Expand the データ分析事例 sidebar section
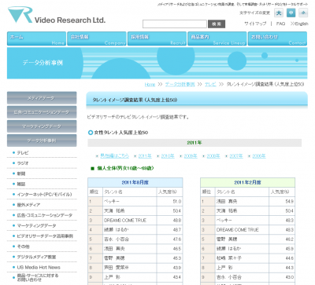The height and width of the screenshot is (285, 315). pyautogui.click(x=42, y=141)
